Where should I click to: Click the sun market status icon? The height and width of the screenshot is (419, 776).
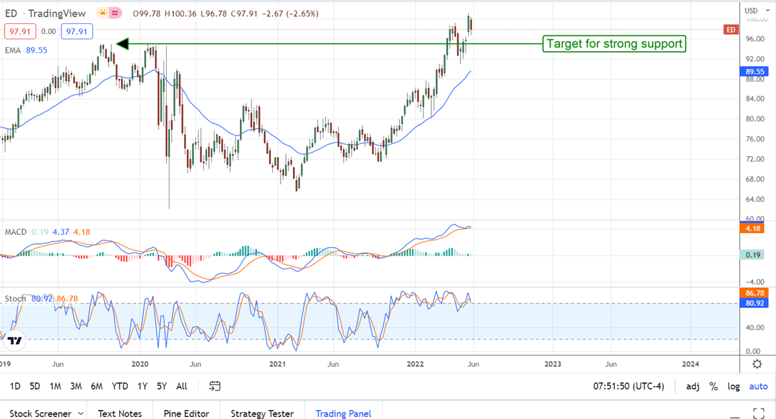[103, 14]
